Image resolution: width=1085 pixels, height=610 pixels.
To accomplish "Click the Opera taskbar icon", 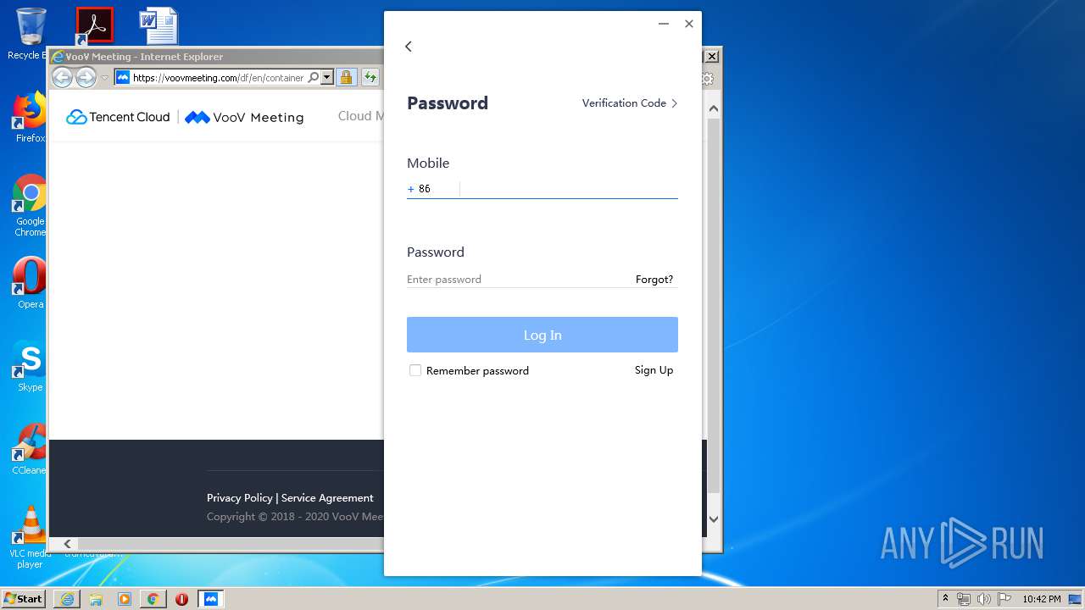I will tap(181, 599).
